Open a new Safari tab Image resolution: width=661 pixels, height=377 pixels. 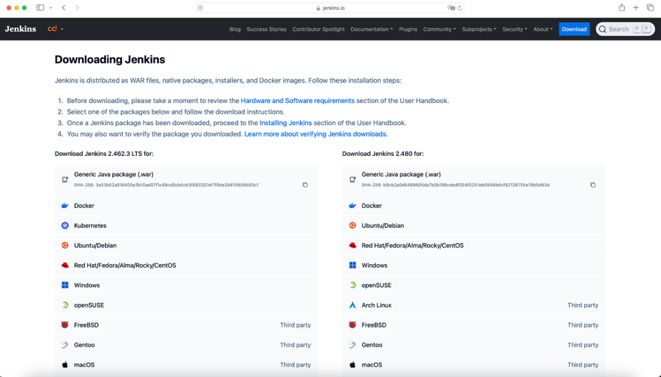(x=636, y=8)
